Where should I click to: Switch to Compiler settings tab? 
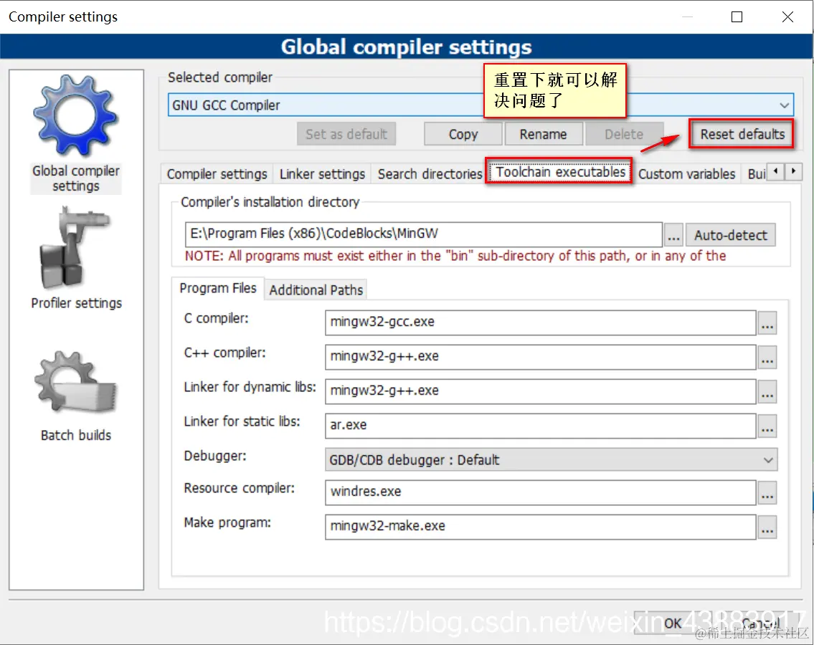tap(217, 174)
